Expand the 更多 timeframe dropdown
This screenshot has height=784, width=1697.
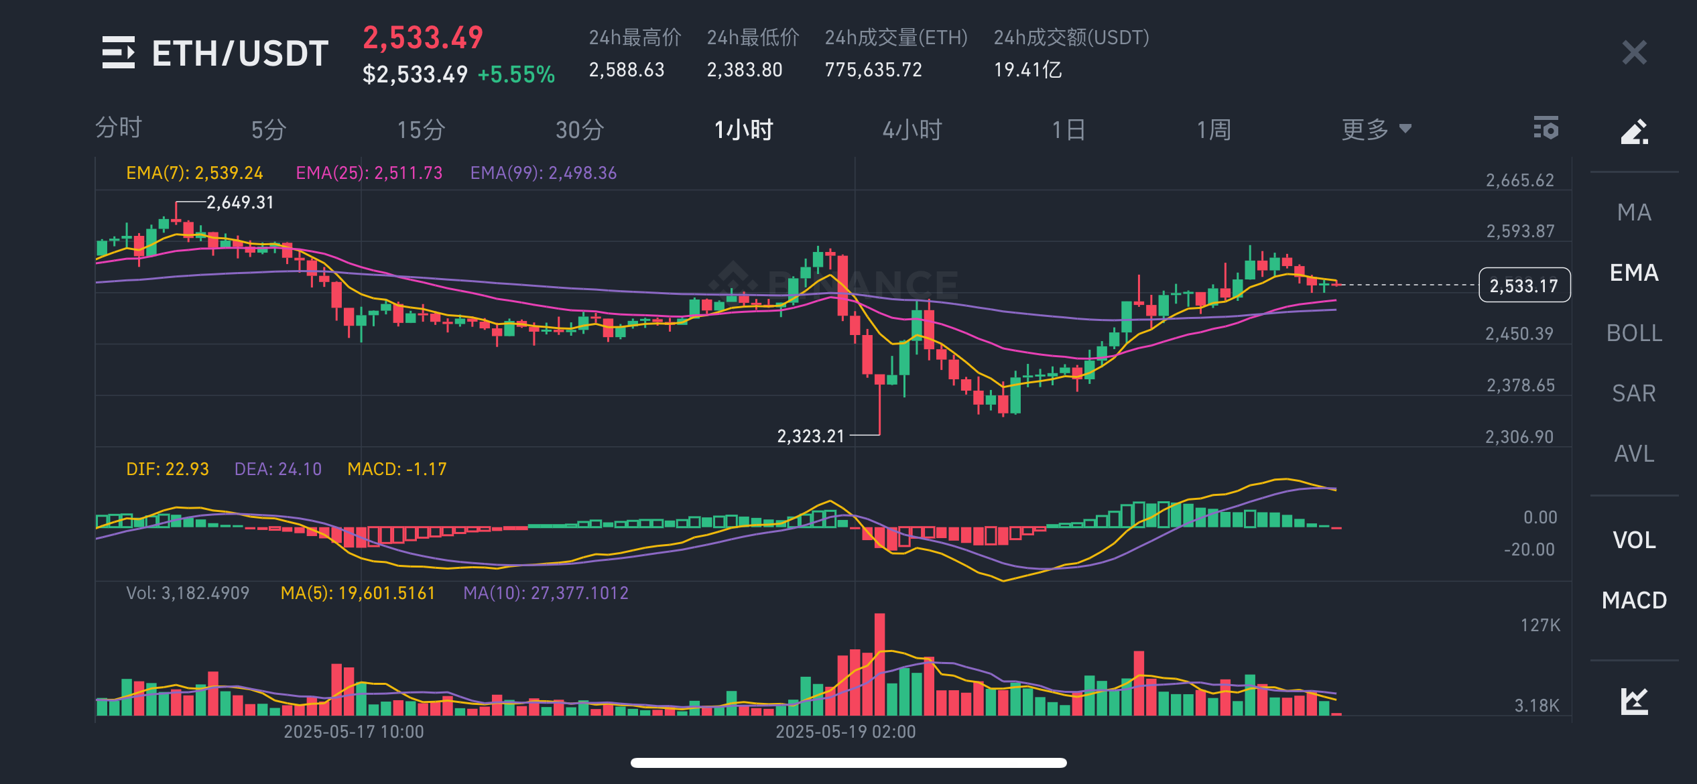tap(1376, 129)
